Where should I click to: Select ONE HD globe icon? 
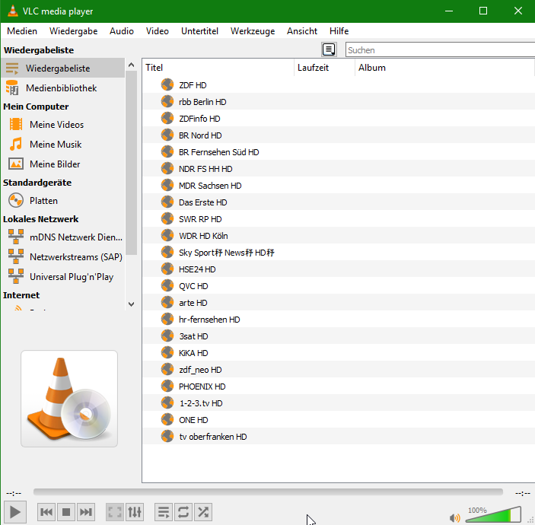167,419
